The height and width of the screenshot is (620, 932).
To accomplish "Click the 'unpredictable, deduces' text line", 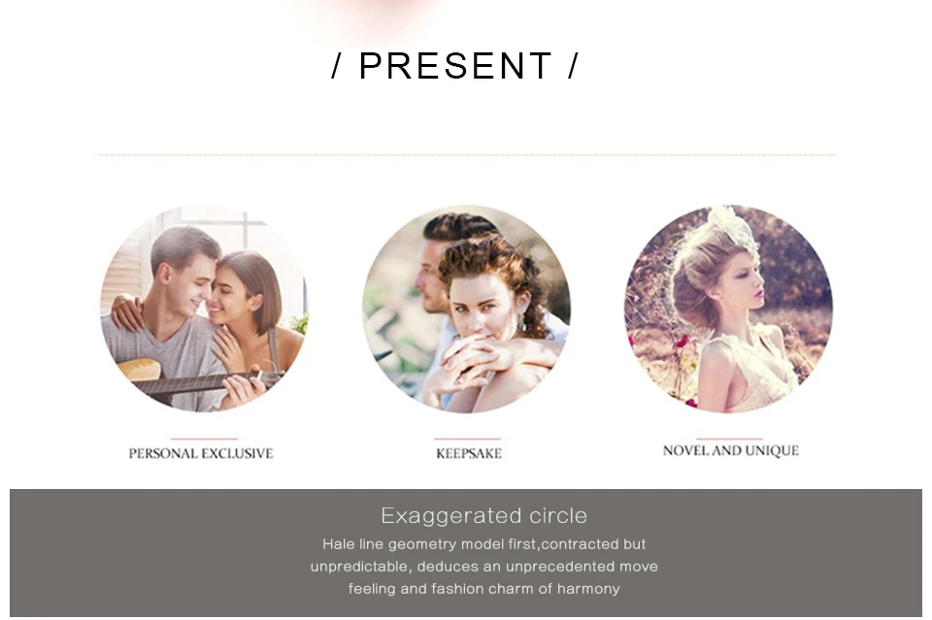I will 483,567.
